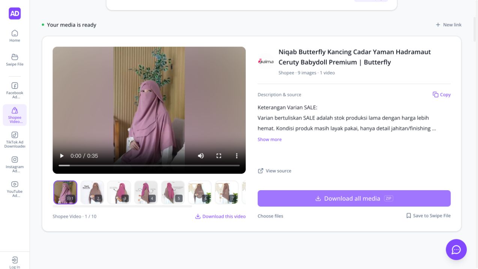Click Save to Swipe File
Image resolution: width=478 pixels, height=269 pixels.
pyautogui.click(x=428, y=216)
